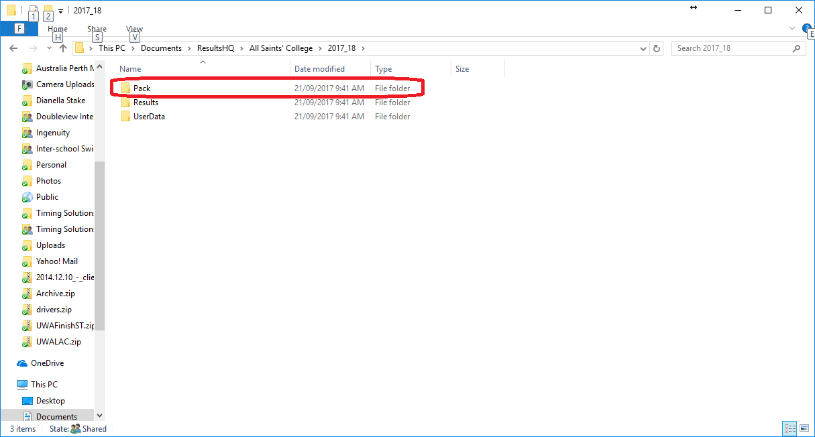
Task: Expand chevron after 2017_18 breadcrumb
Action: (363, 48)
